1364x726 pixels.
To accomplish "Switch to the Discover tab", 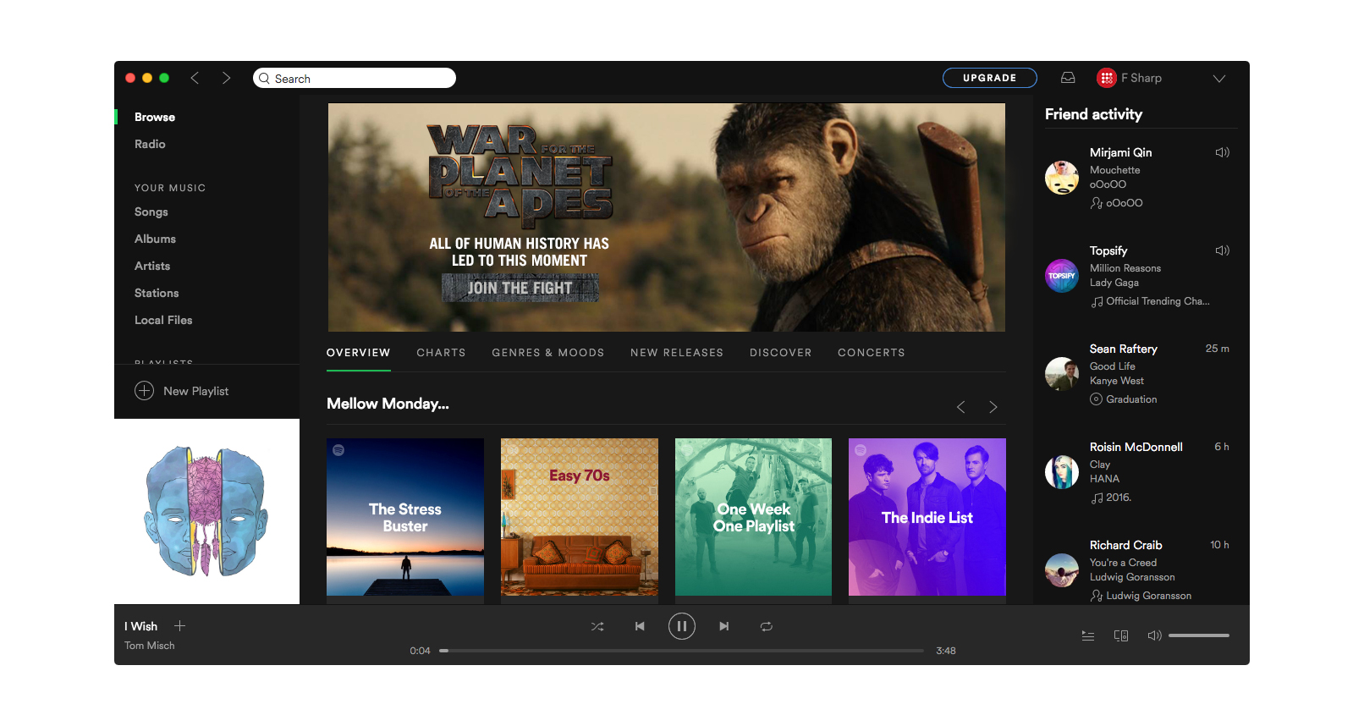I will 780,353.
